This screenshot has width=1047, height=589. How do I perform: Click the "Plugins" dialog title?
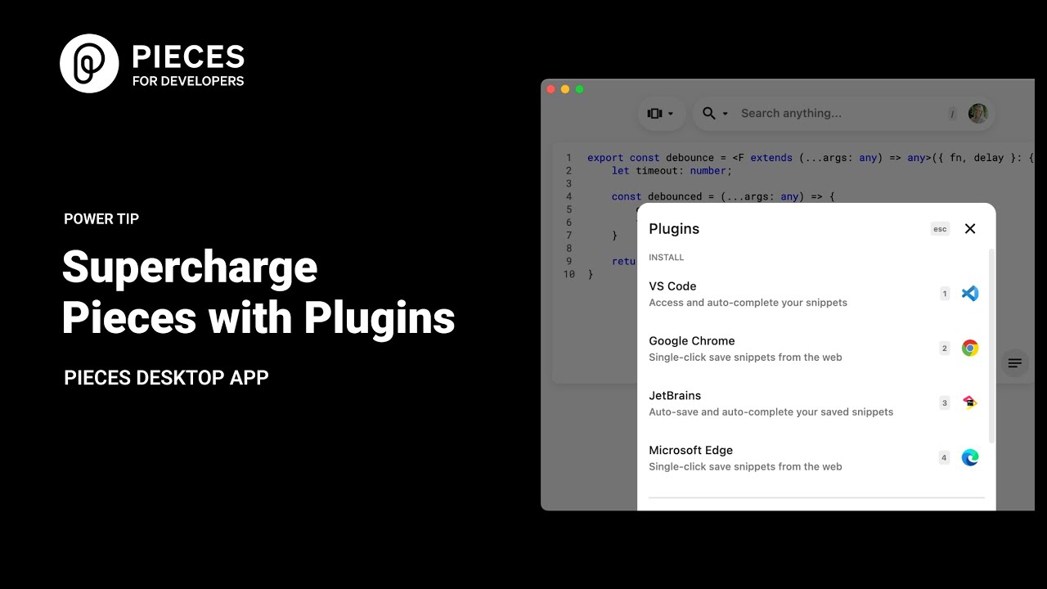tap(674, 229)
